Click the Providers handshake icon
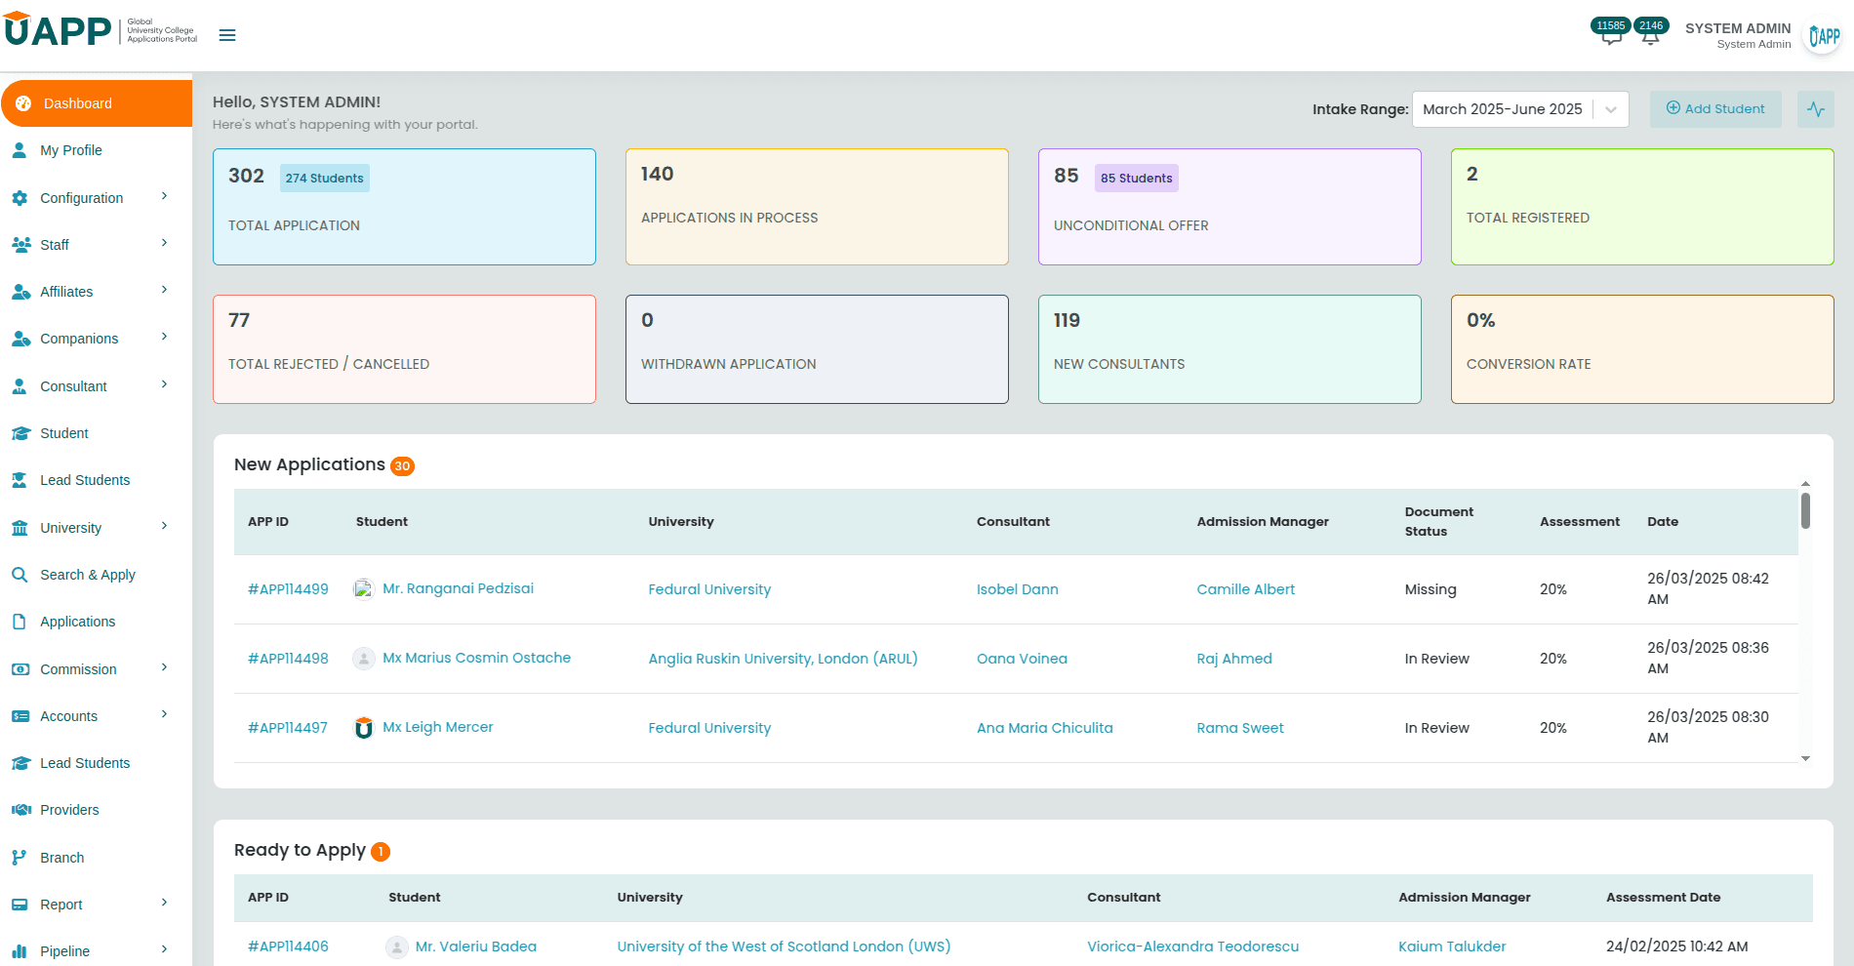Image resolution: width=1854 pixels, height=966 pixels. pyautogui.click(x=20, y=810)
